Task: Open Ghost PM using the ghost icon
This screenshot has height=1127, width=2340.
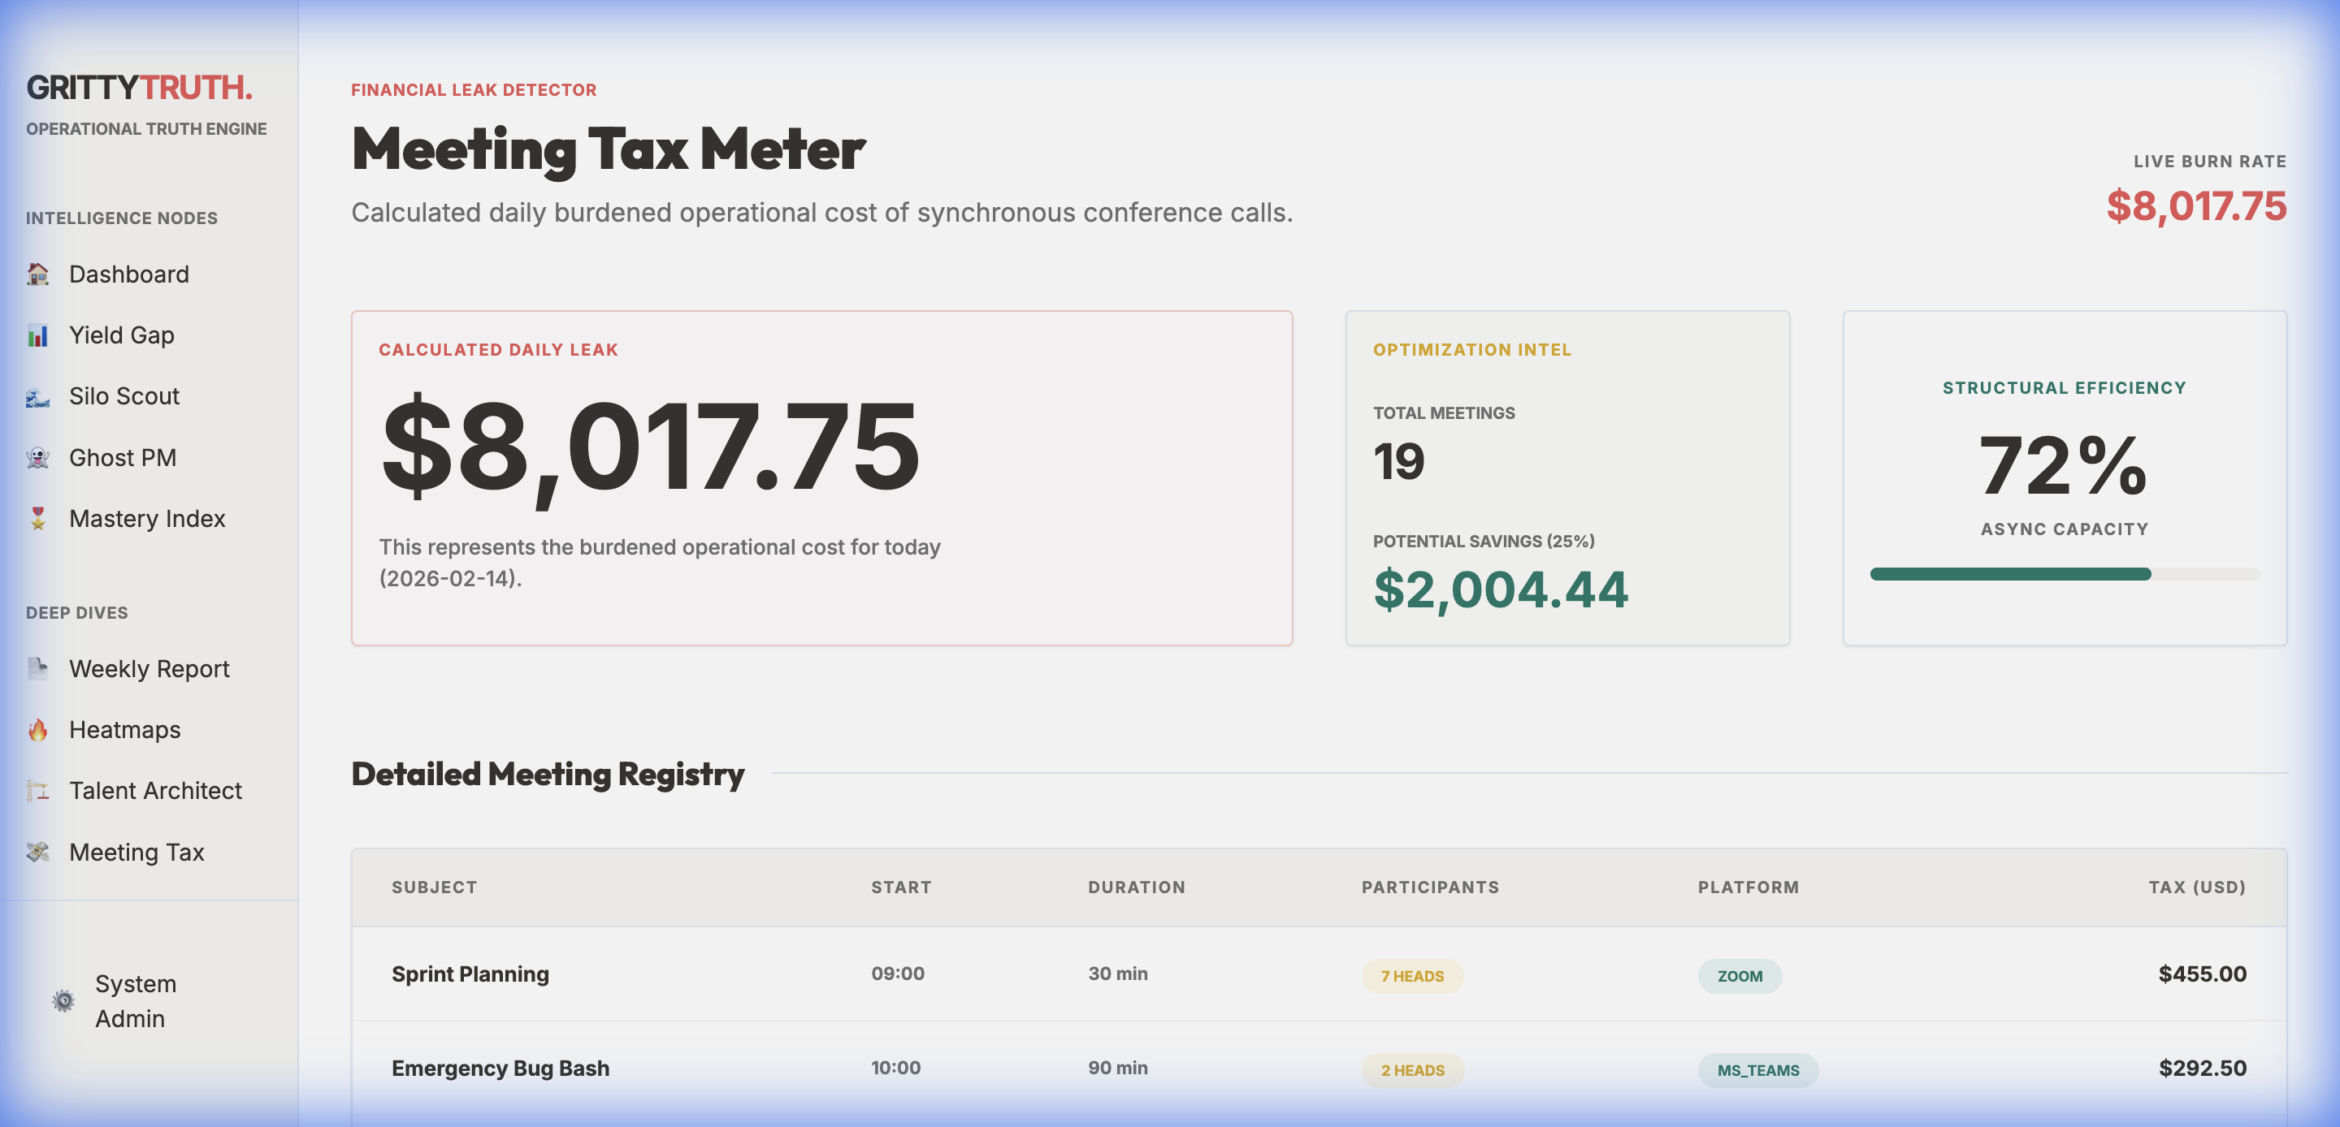Action: [x=37, y=457]
